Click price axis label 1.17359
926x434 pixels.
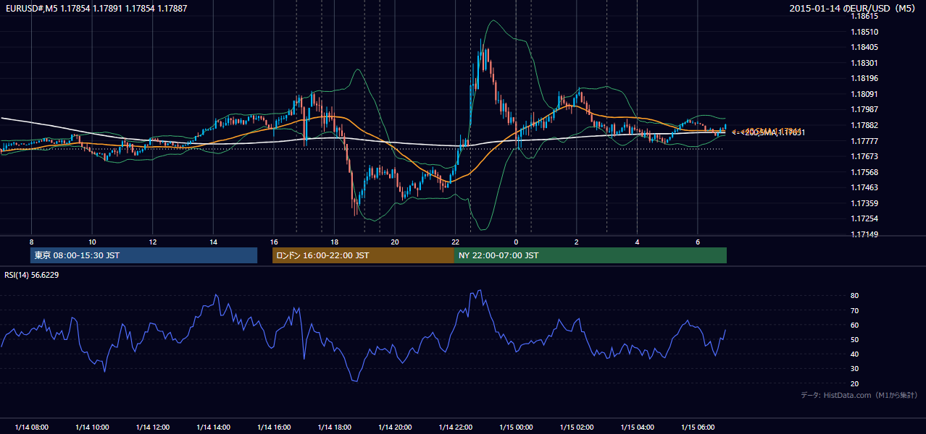pyautogui.click(x=865, y=203)
